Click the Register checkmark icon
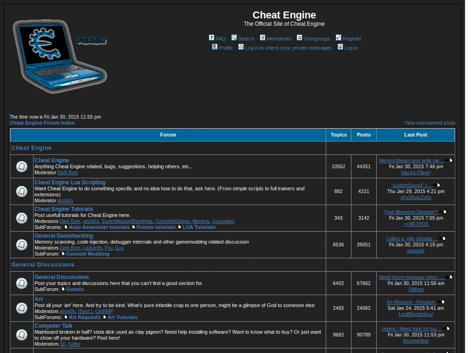 coord(339,37)
